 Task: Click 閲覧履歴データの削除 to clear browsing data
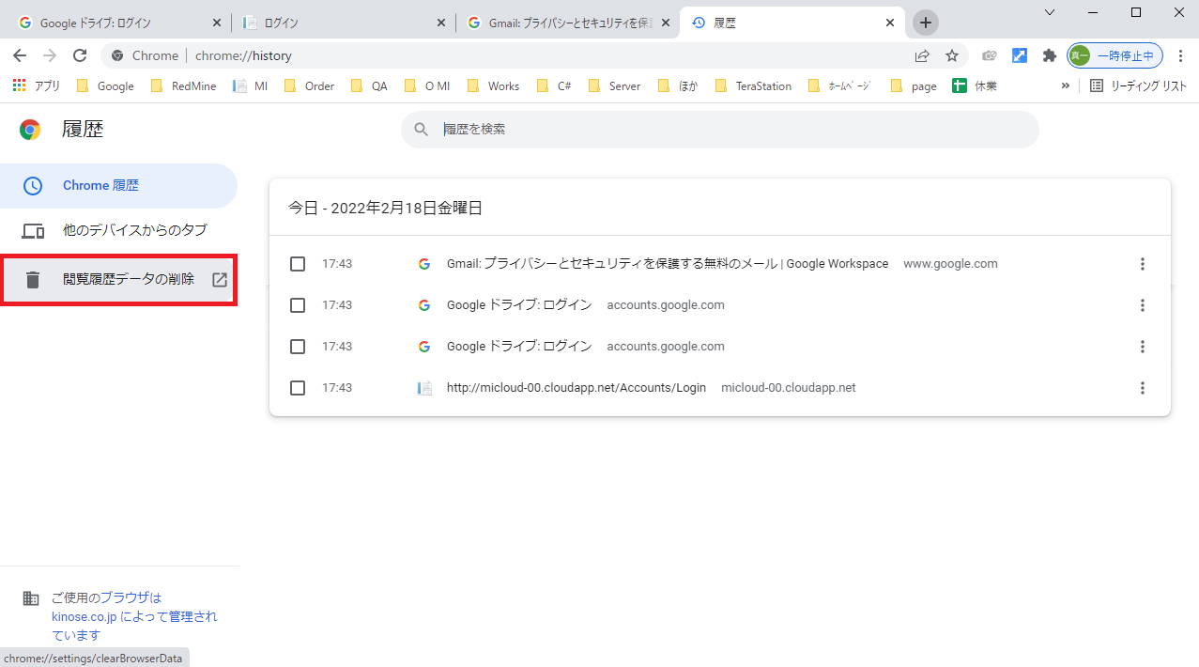[128, 279]
